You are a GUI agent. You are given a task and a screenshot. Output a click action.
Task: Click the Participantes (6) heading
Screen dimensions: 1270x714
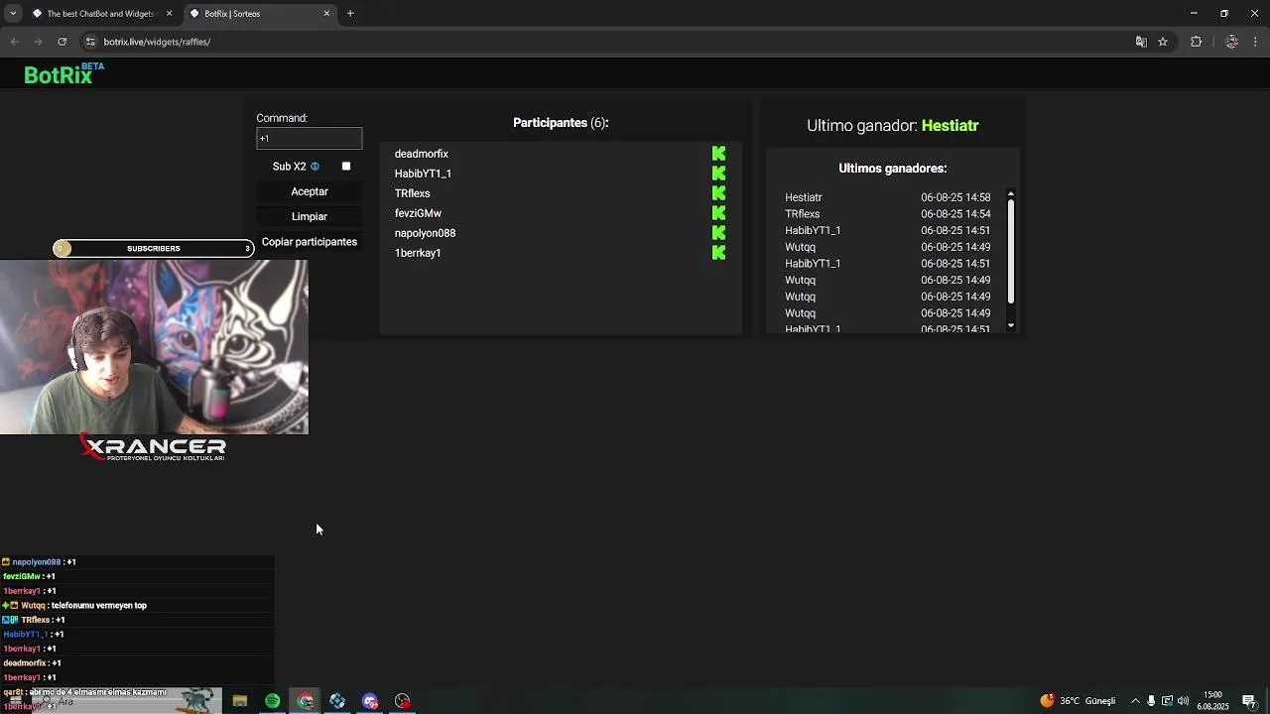[x=561, y=123]
